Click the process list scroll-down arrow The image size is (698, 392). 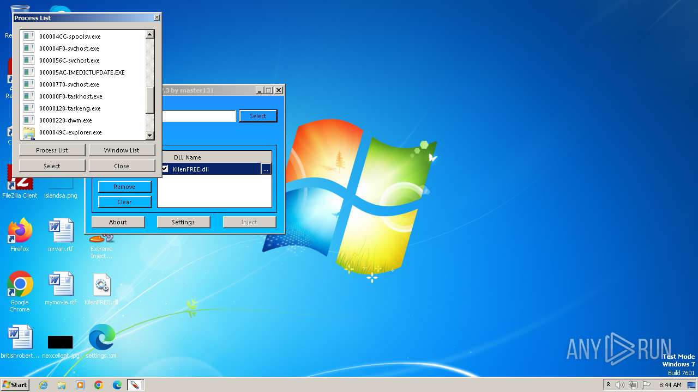(150, 136)
